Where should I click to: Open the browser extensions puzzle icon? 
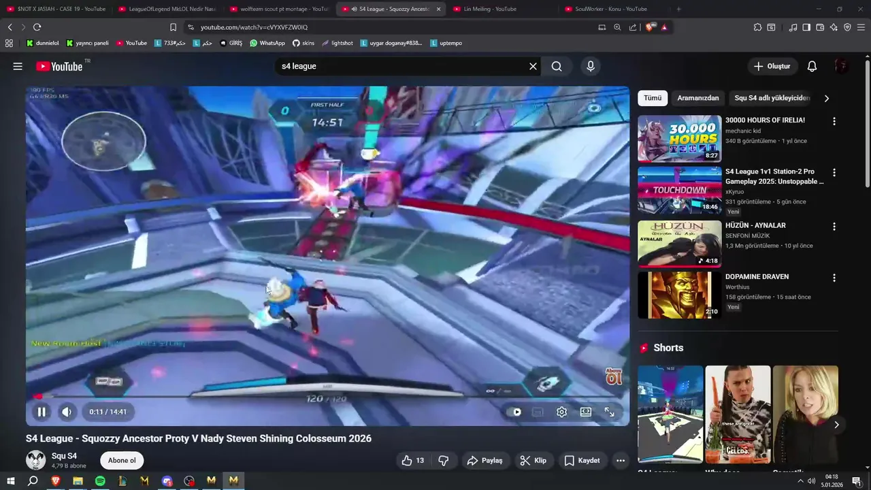[757, 27]
